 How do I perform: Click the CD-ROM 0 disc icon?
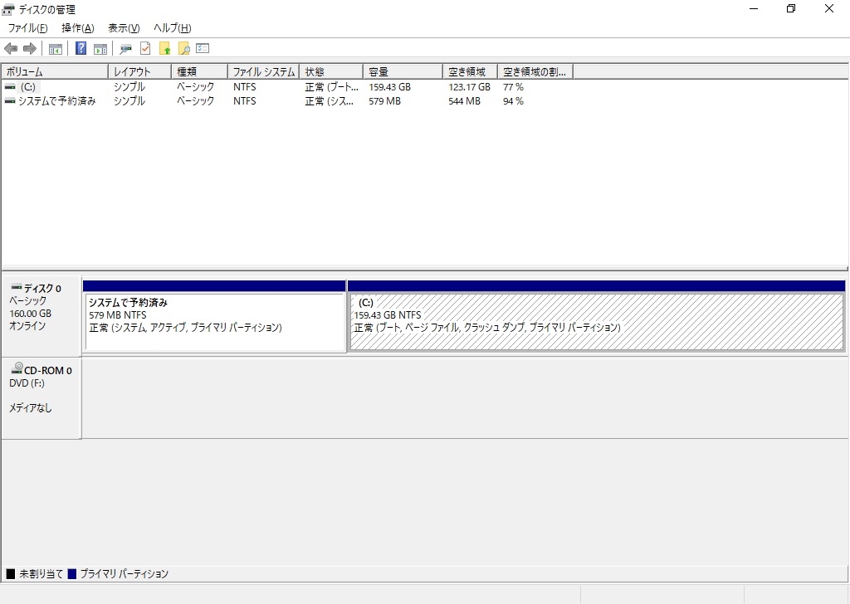17,368
